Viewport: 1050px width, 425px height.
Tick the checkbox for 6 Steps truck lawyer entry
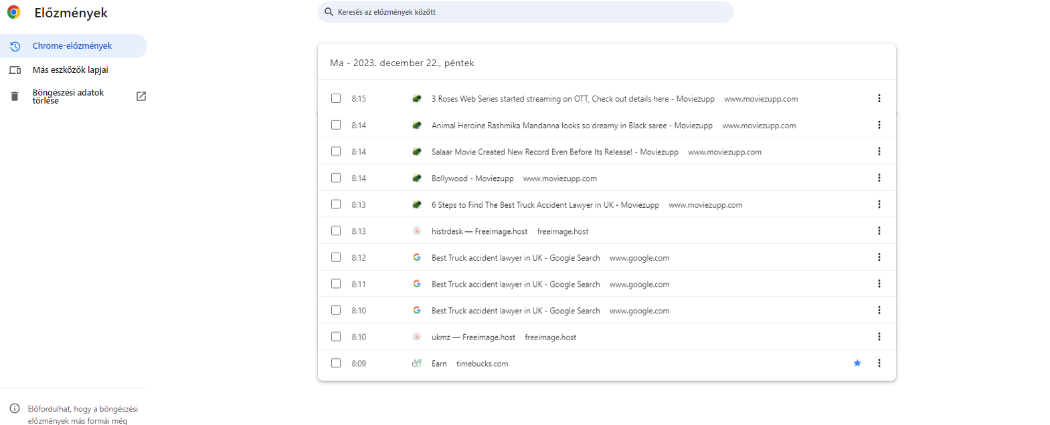336,204
